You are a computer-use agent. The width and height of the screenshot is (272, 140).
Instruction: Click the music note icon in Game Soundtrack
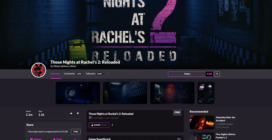coord(179,139)
